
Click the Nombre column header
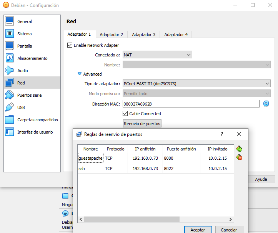coord(91,149)
